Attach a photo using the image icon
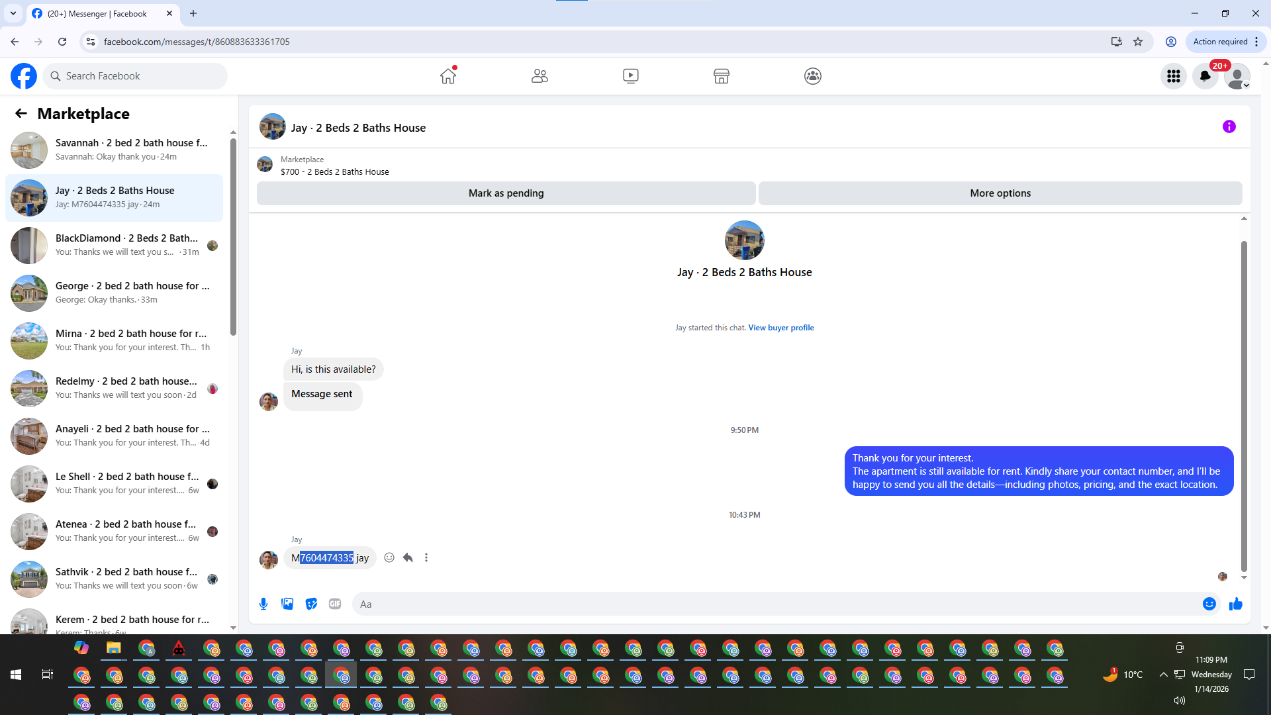Screen dimensions: 1271x715 pyautogui.click(x=287, y=604)
